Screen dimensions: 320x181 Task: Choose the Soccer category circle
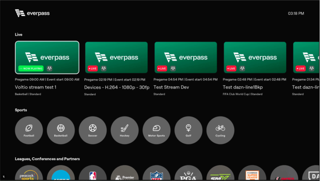(x=93, y=130)
